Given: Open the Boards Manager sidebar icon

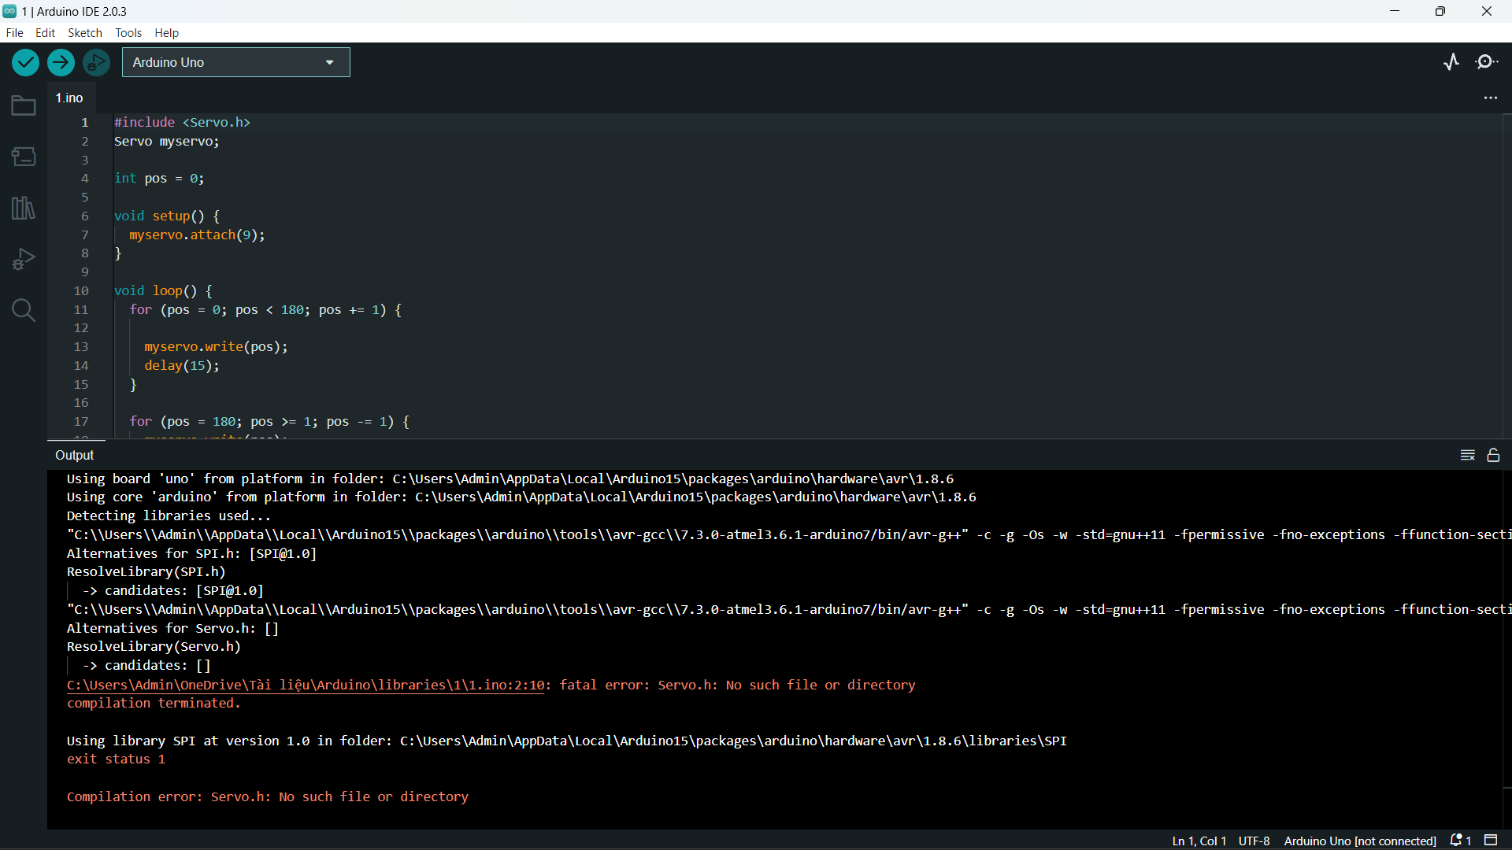Looking at the screenshot, I should coord(24,157).
